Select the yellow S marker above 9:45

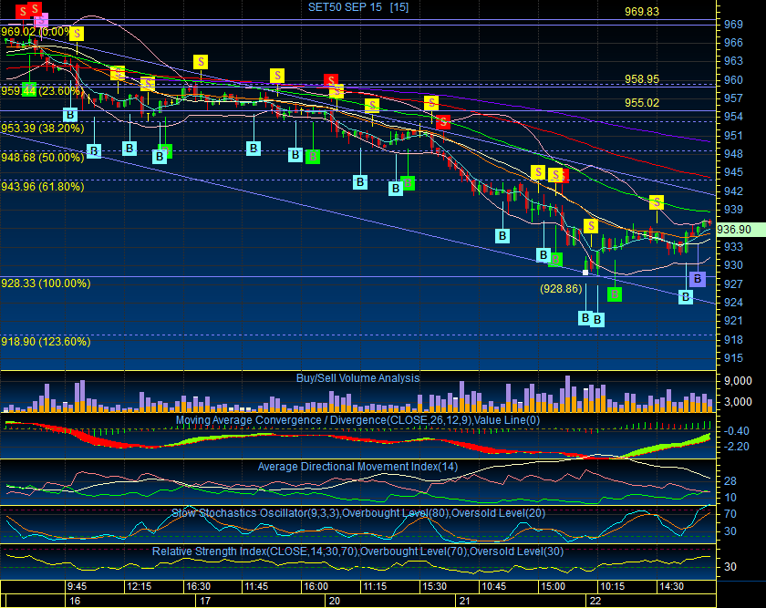[77, 34]
